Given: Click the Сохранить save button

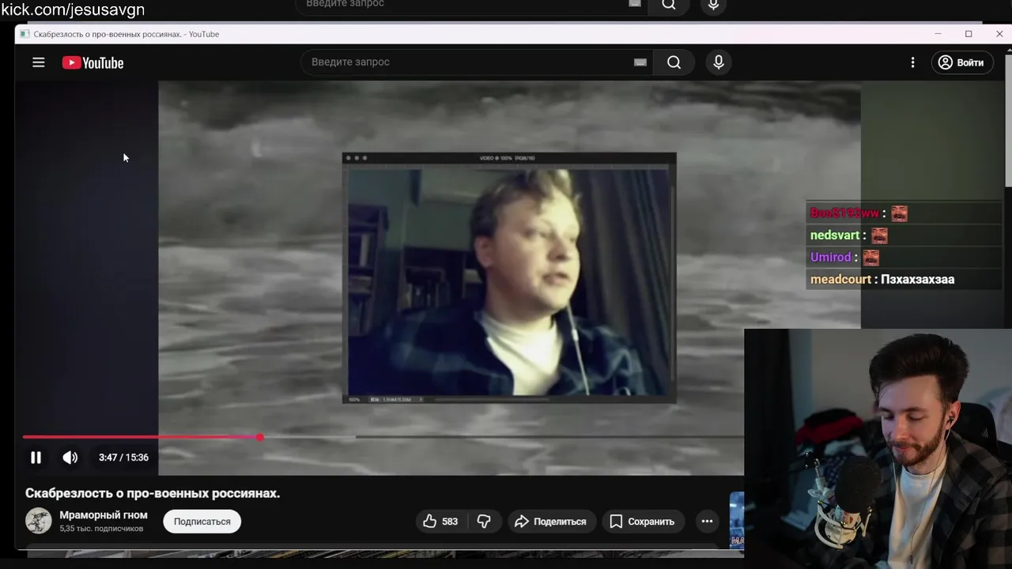Looking at the screenshot, I should pyautogui.click(x=643, y=522).
